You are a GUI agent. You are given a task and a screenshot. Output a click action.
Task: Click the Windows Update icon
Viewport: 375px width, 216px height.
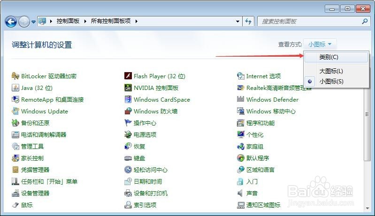tap(15, 111)
